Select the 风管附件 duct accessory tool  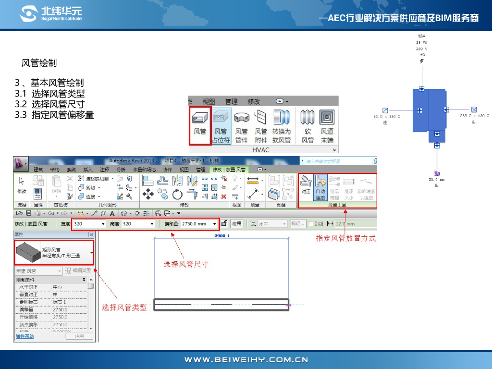click(260, 126)
